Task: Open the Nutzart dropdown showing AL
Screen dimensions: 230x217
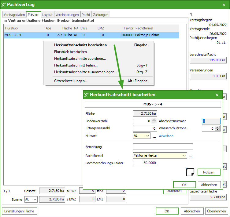Action: [x=148, y=136]
